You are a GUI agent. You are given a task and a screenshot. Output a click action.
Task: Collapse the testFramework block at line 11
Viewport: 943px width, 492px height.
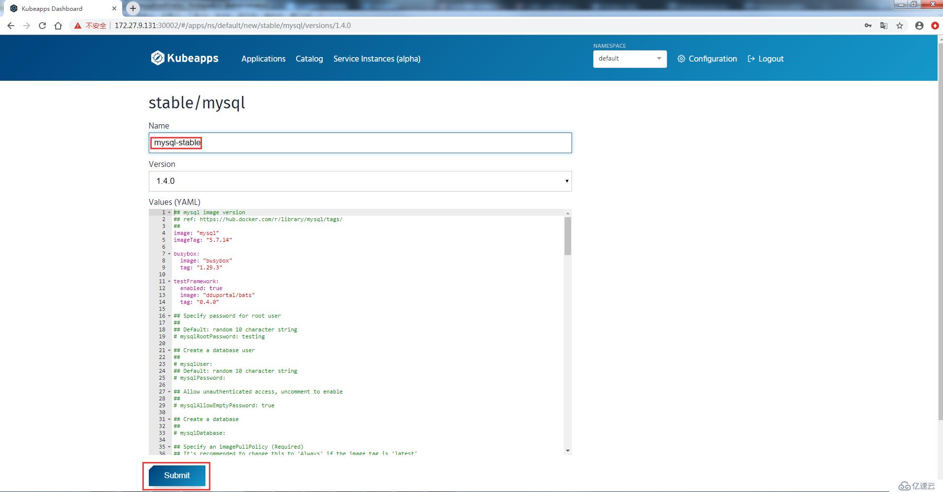[x=169, y=282]
